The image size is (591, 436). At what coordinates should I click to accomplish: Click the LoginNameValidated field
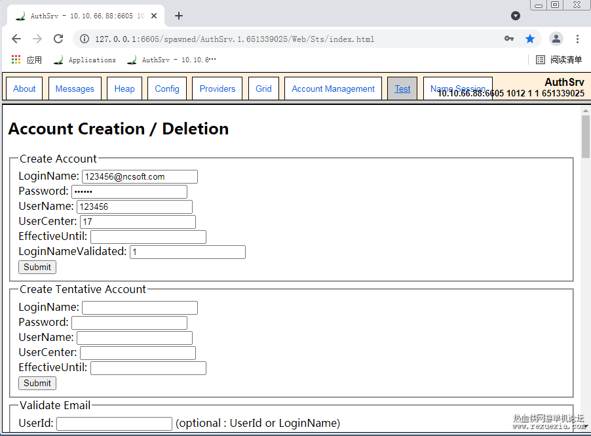pos(187,252)
